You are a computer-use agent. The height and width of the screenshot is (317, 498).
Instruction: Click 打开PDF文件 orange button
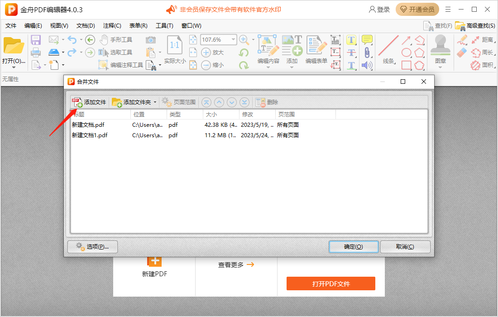coord(331,283)
